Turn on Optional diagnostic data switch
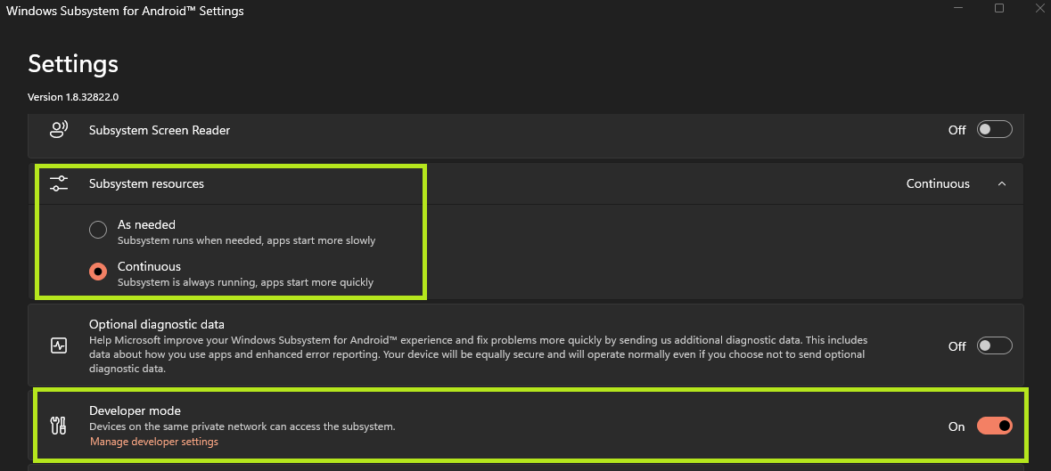Screen dimensions: 1051x471 click(994, 345)
